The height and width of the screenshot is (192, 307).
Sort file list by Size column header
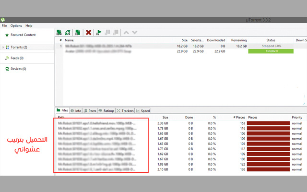click(165, 117)
